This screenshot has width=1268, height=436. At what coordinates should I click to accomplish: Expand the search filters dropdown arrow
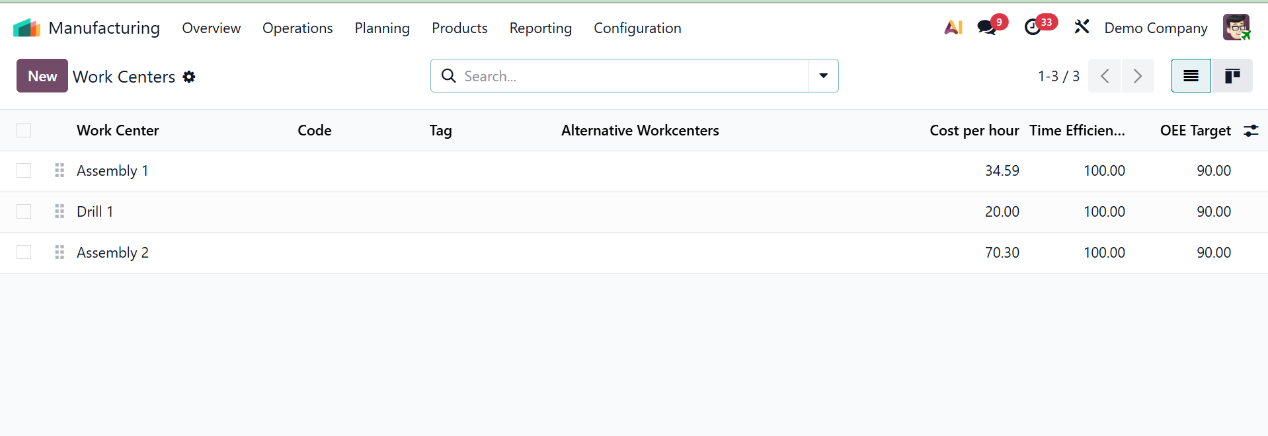pyautogui.click(x=823, y=76)
